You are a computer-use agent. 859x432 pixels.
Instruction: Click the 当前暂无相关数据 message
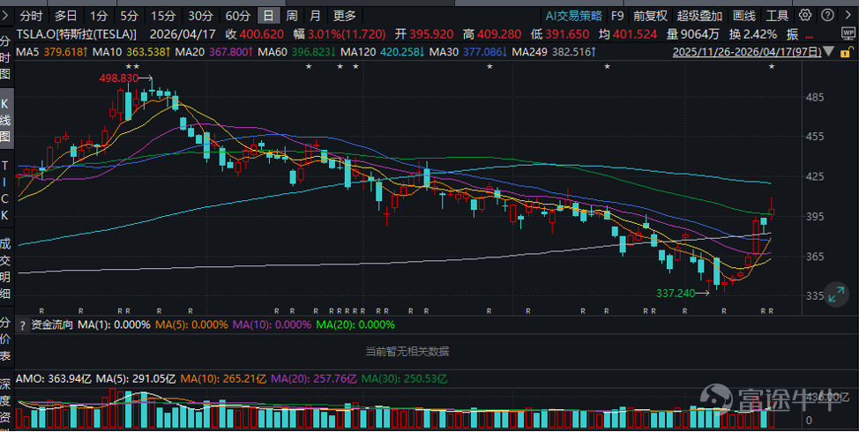click(x=407, y=352)
